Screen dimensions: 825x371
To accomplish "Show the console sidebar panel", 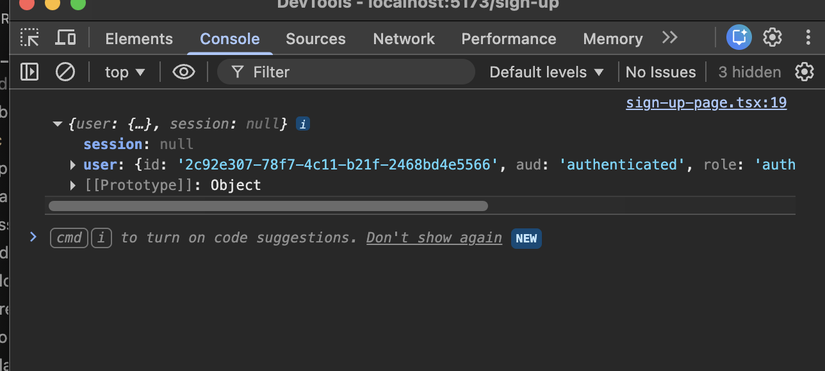I will [x=29, y=72].
